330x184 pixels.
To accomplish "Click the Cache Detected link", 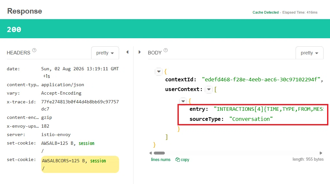I will pos(266,12).
